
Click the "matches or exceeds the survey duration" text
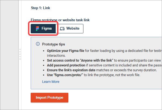[x=126, y=70]
